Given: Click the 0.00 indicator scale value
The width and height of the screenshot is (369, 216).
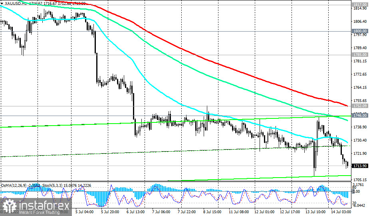Looking at the screenshot, I should point(356,192).
